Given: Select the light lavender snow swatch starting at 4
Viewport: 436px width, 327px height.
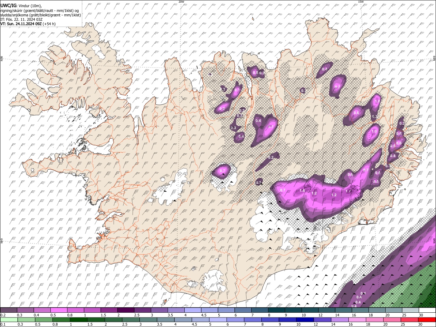Looking at the screenshot, I should coord(193,310).
